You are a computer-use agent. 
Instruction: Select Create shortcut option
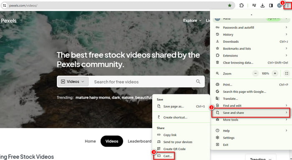[x=181, y=117]
